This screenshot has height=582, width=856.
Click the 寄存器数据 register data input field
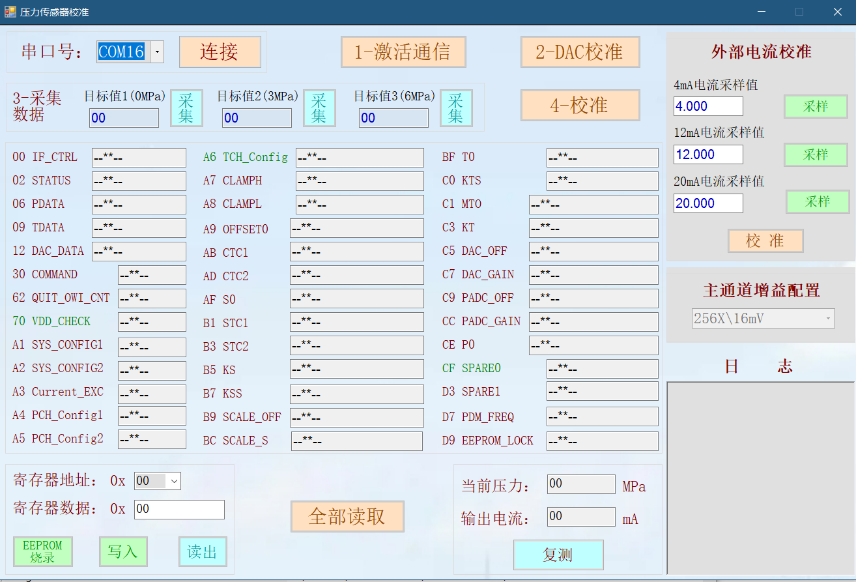point(179,509)
